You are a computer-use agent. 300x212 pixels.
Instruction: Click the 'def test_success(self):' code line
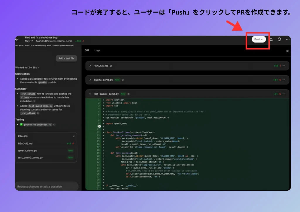pyautogui.click(x=125, y=153)
